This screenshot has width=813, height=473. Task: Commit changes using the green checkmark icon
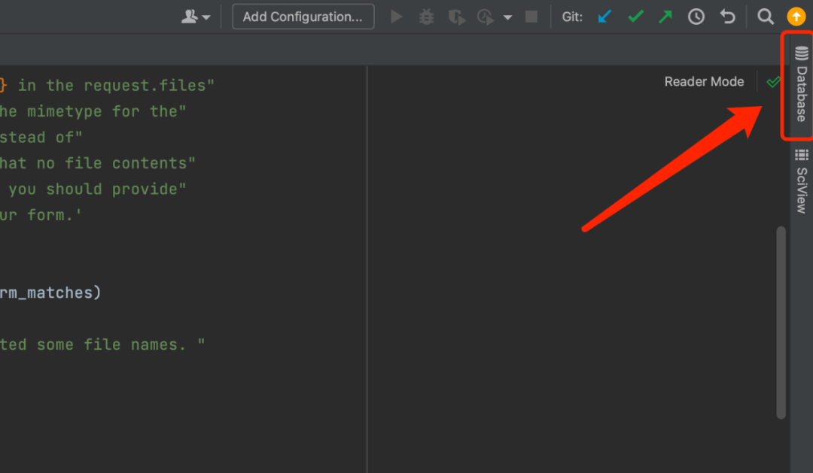(635, 16)
